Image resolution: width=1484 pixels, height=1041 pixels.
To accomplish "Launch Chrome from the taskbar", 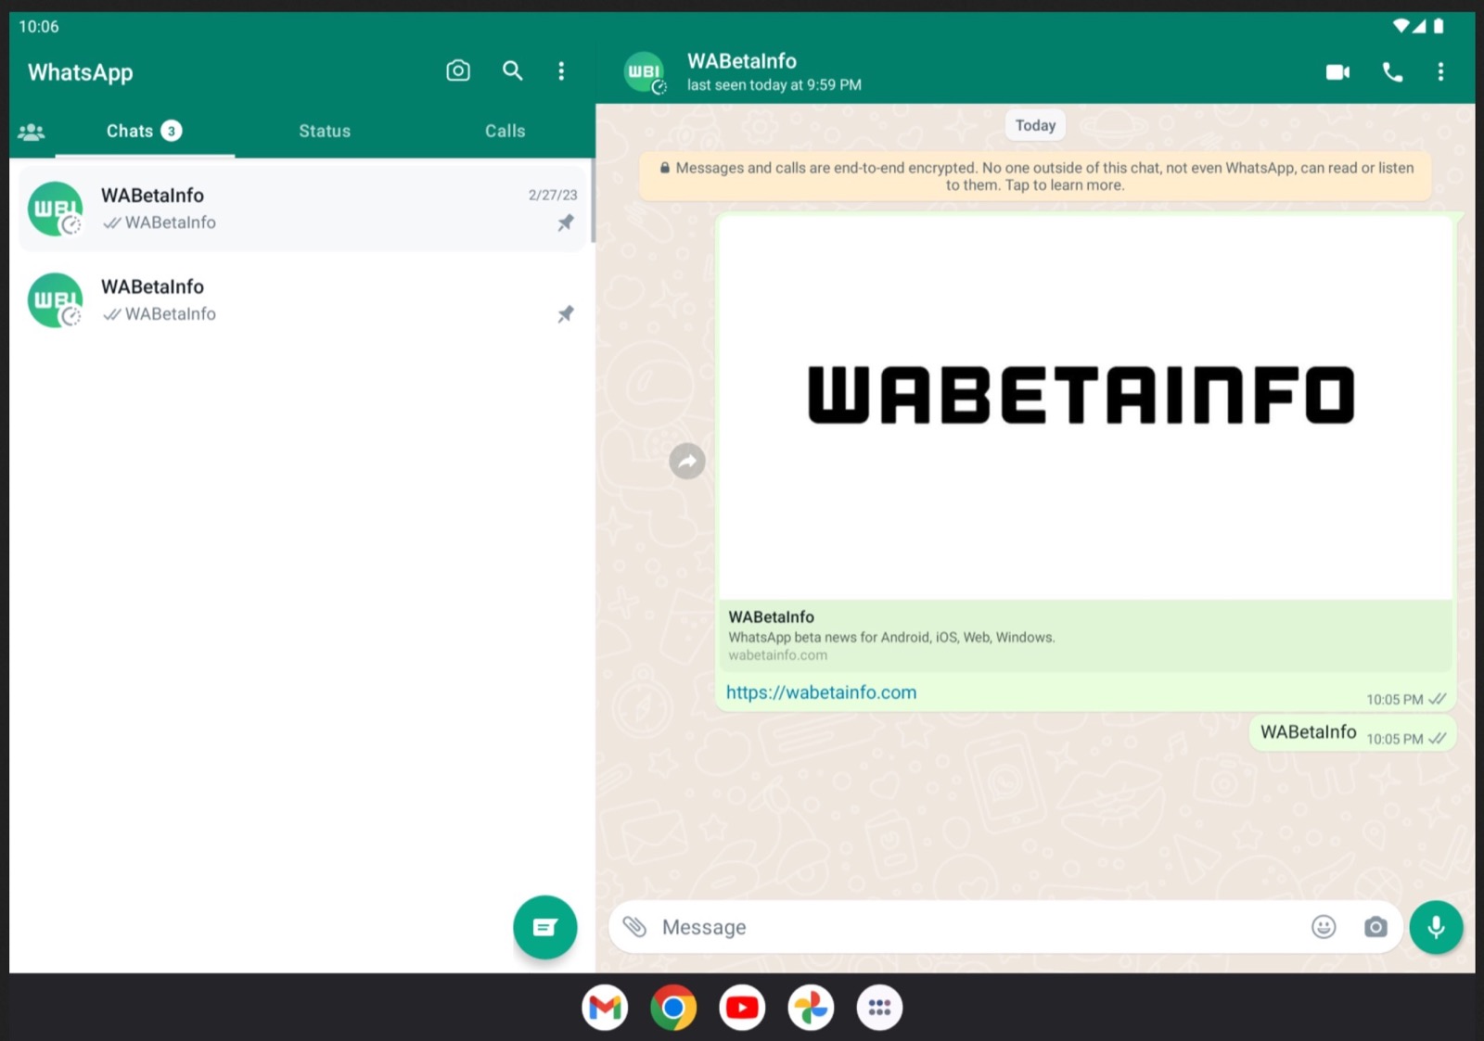I will 673,1008.
